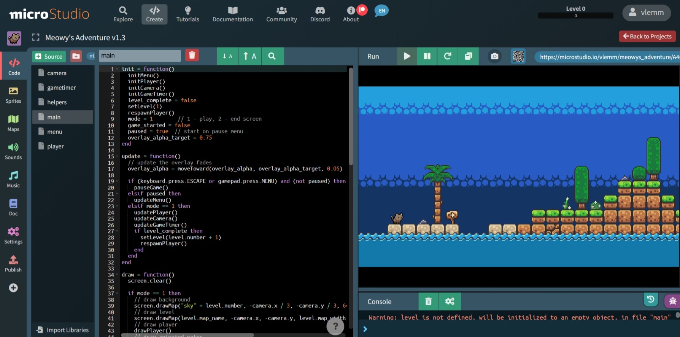Show the project QR code
This screenshot has width=680, height=337.
point(518,56)
